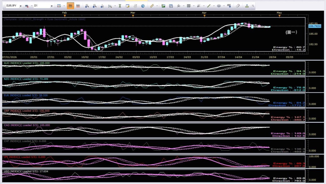The width and height of the screenshot is (326, 184).
Task: Select the ruler measurement tool
Action: click(152, 6)
